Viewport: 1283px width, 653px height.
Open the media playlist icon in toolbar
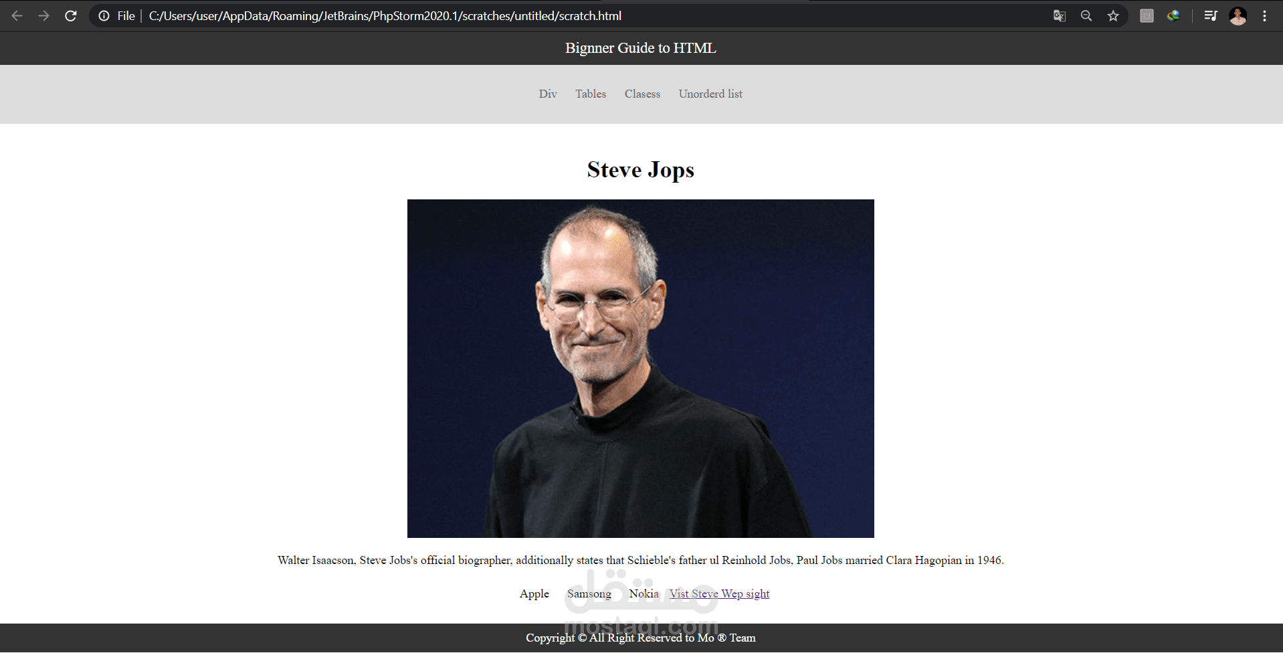coord(1210,15)
